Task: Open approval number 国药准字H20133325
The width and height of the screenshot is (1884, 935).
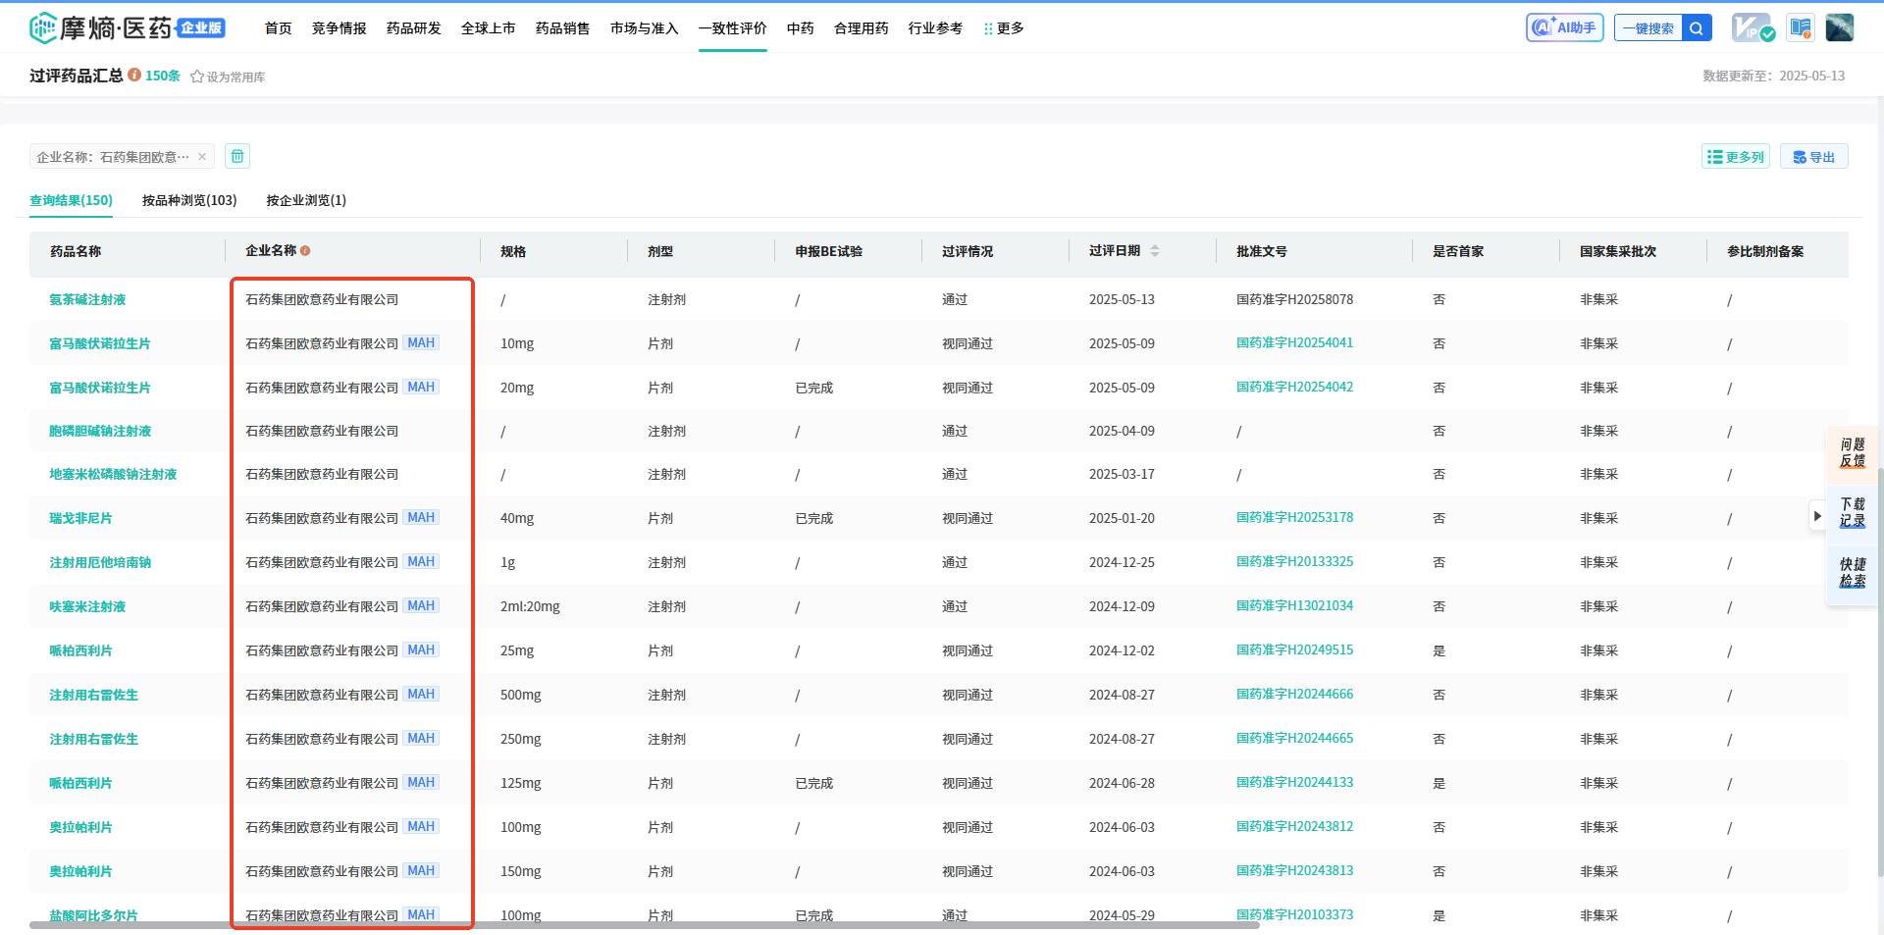Action: click(1295, 562)
